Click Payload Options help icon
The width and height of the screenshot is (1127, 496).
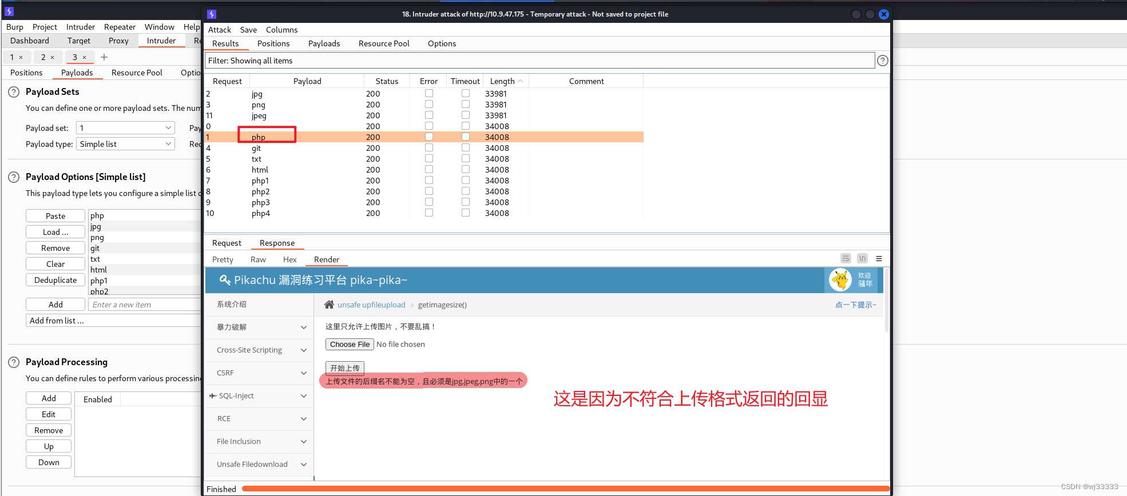(x=14, y=177)
